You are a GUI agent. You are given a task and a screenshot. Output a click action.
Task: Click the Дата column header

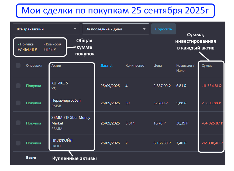tap(104, 66)
